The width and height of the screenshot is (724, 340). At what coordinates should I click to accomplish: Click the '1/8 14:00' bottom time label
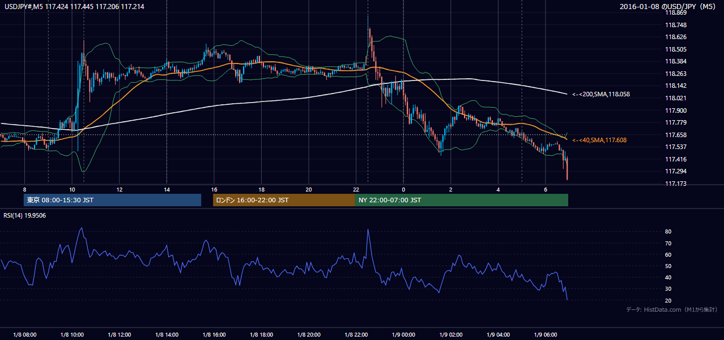coord(167,334)
